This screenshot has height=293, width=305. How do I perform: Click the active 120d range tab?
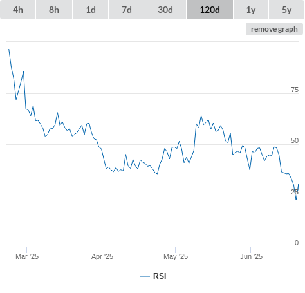click(x=210, y=10)
